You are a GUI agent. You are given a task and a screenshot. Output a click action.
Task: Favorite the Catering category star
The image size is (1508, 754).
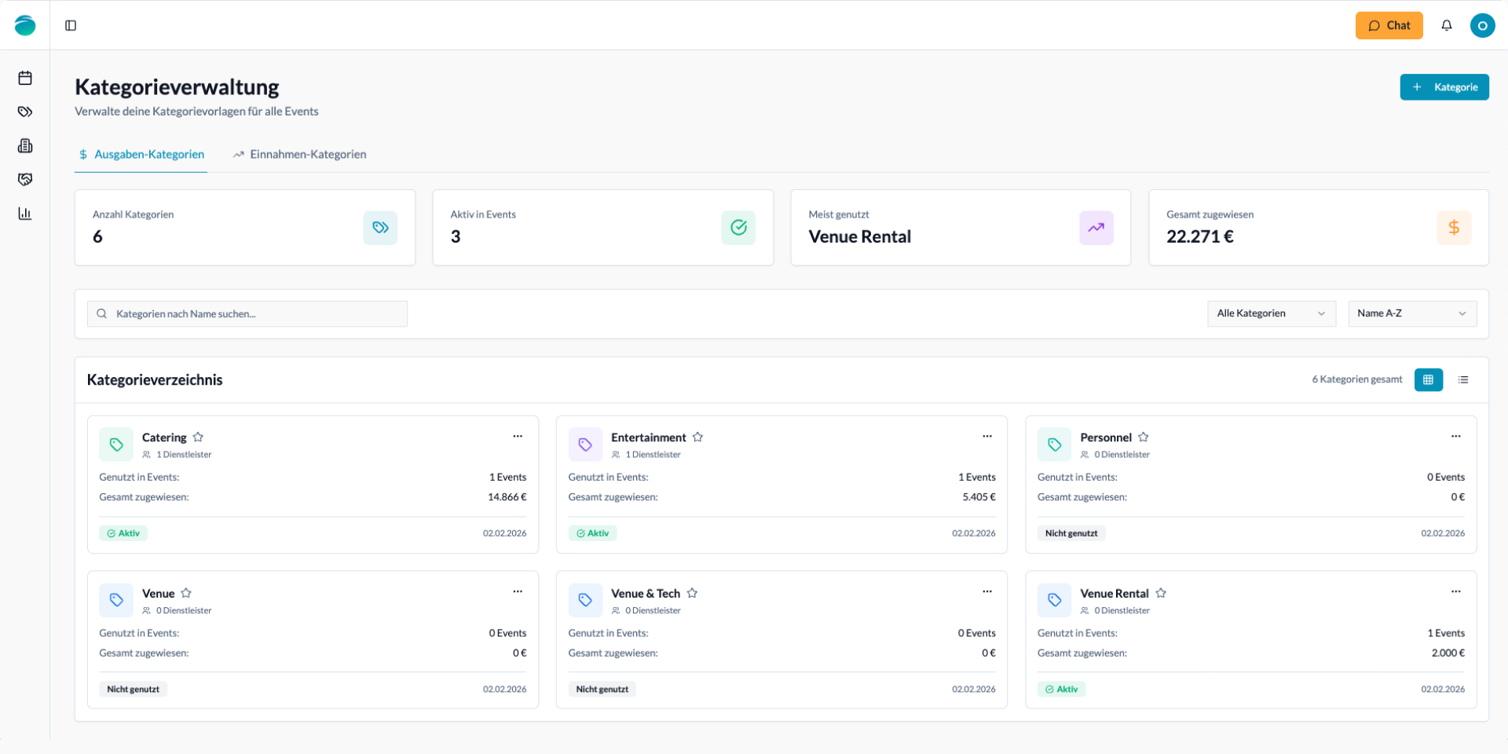[199, 437]
